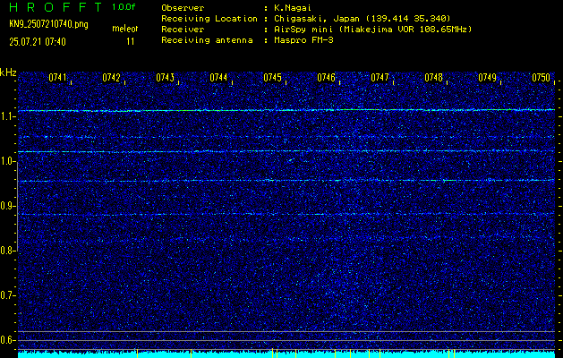Click the Receiver field label
Screen dimensions: 563x358
pyautogui.click(x=183, y=29)
